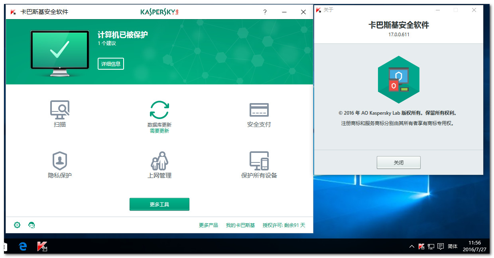Open settings via the gear icon
Image resolution: width=494 pixels, height=258 pixels.
pos(17,225)
